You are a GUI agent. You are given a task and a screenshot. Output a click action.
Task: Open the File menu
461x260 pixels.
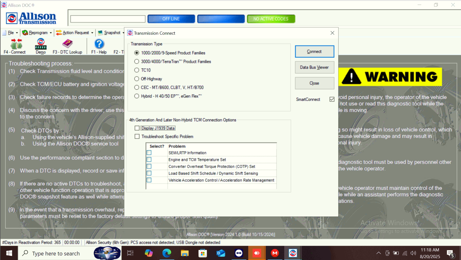pos(11,32)
